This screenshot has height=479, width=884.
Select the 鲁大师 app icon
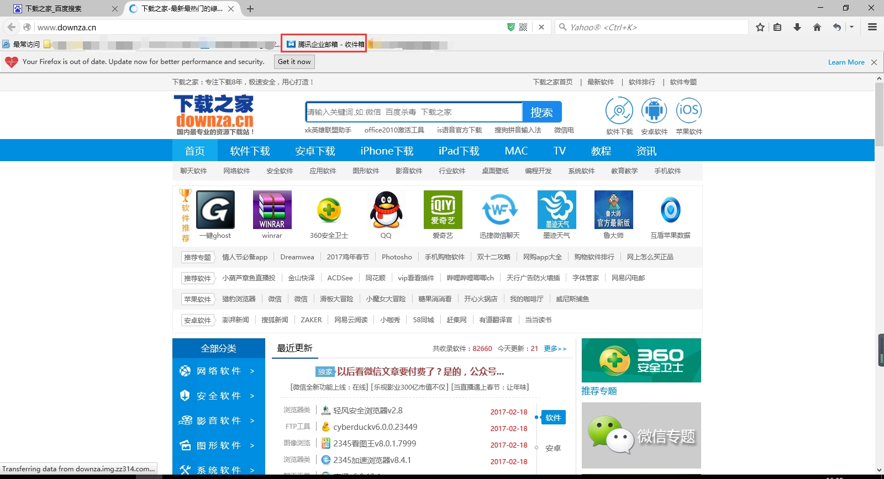coord(614,210)
